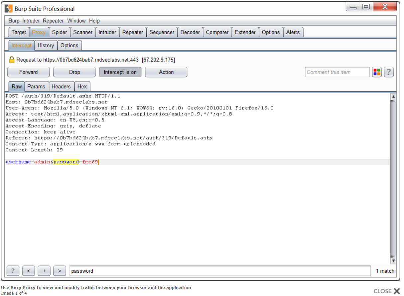Open the Proxy History sub-tab
Viewport: 404px width, 296px height.
pos(46,46)
